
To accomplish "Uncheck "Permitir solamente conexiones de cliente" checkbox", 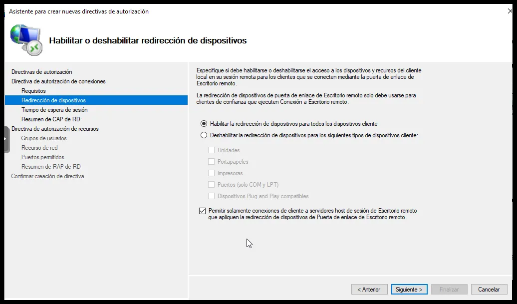I will coord(203,211).
